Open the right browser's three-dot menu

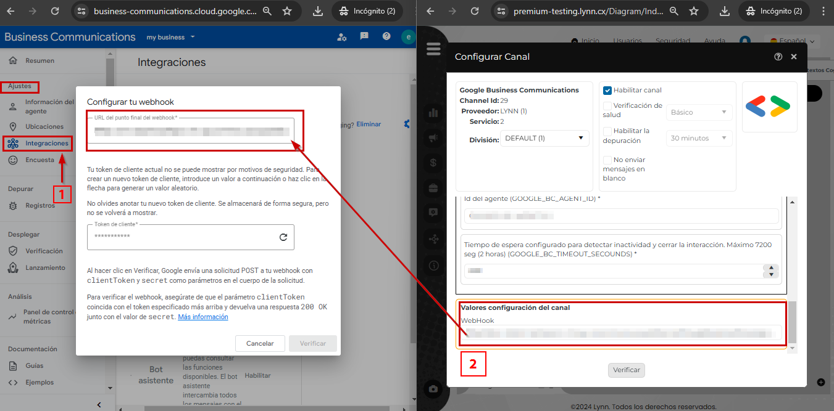tap(823, 11)
